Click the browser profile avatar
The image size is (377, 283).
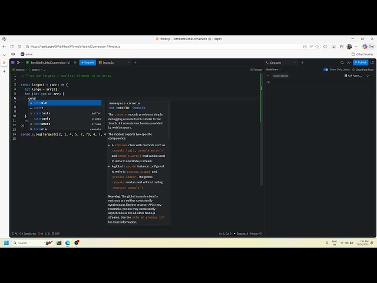tap(349, 47)
